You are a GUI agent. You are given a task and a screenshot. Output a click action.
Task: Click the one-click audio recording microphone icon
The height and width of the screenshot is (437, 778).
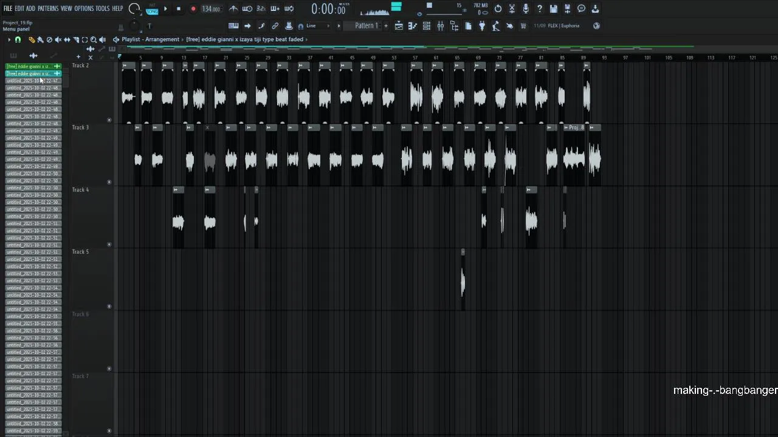[526, 8]
